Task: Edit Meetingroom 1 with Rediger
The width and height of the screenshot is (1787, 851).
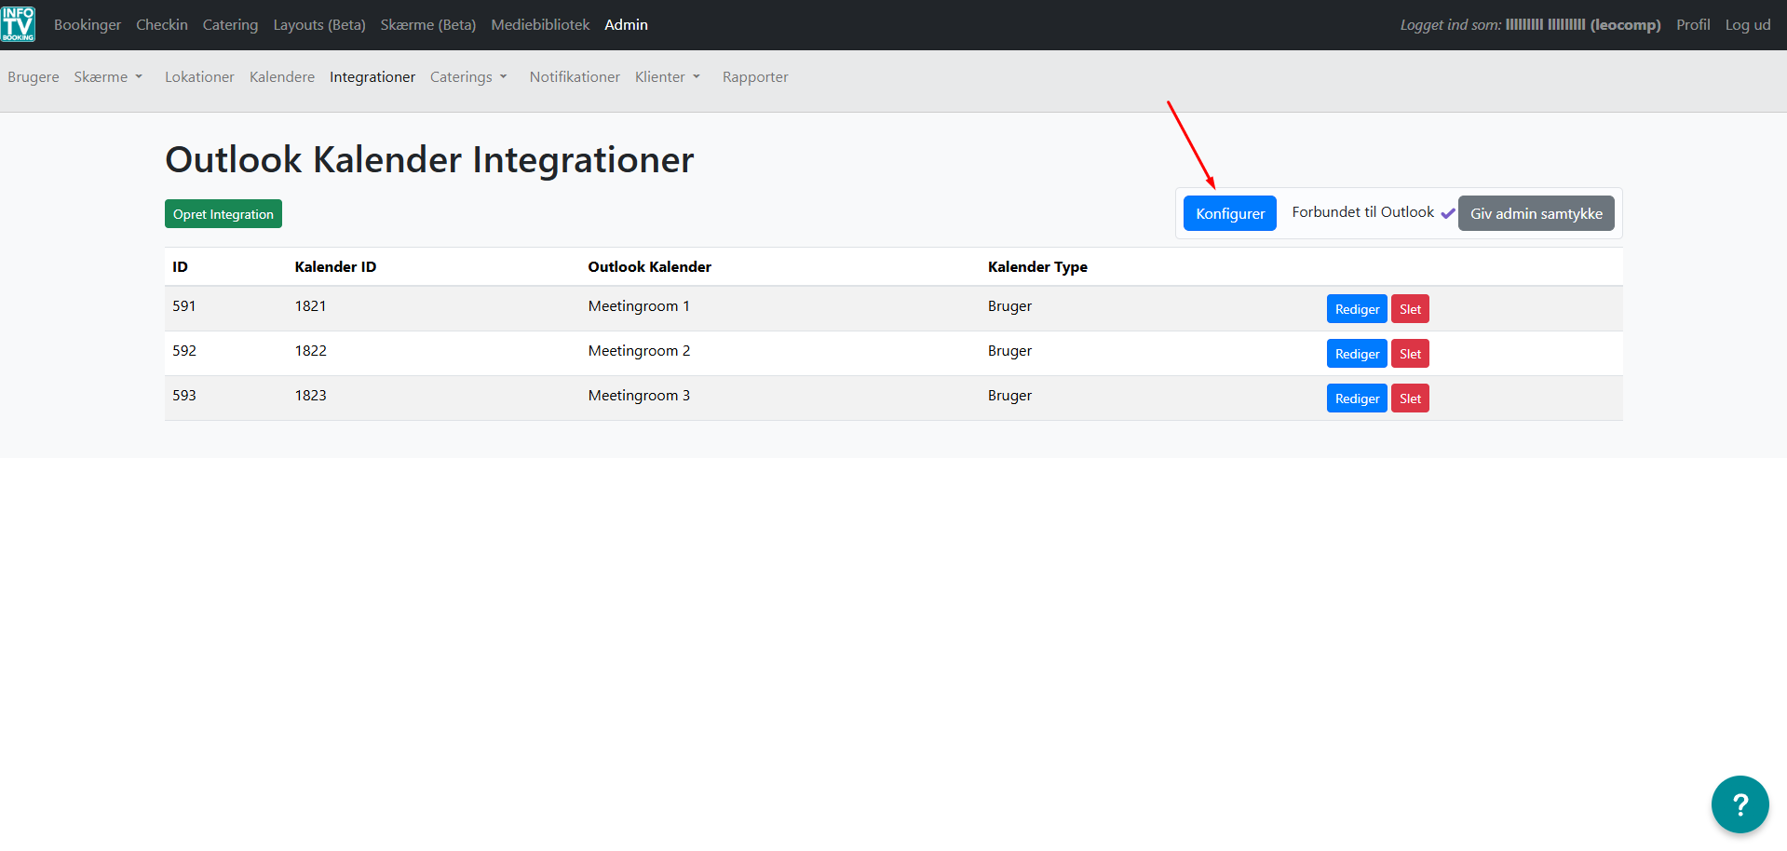Action: (1357, 309)
